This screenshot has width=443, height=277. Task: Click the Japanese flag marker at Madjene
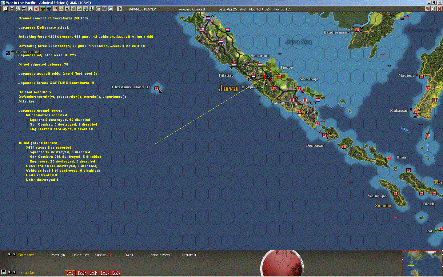coord(421,77)
